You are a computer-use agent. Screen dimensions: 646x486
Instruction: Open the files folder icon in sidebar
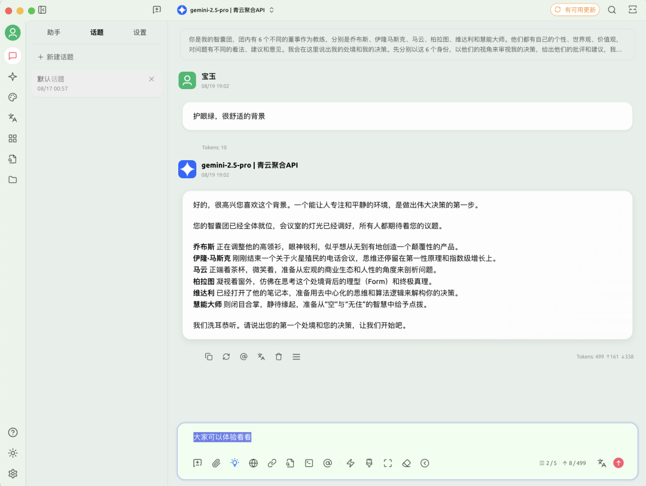(13, 179)
